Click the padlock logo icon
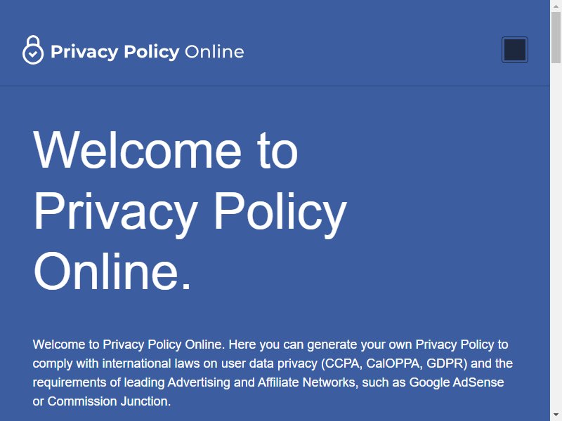 (33, 50)
